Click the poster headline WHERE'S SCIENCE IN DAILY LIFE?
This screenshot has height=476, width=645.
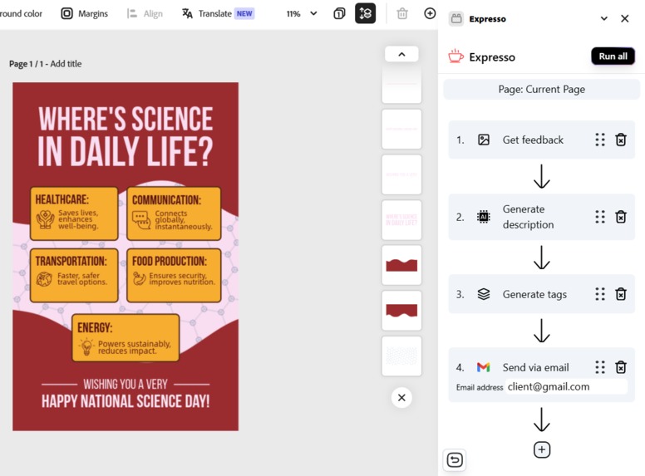(126, 135)
